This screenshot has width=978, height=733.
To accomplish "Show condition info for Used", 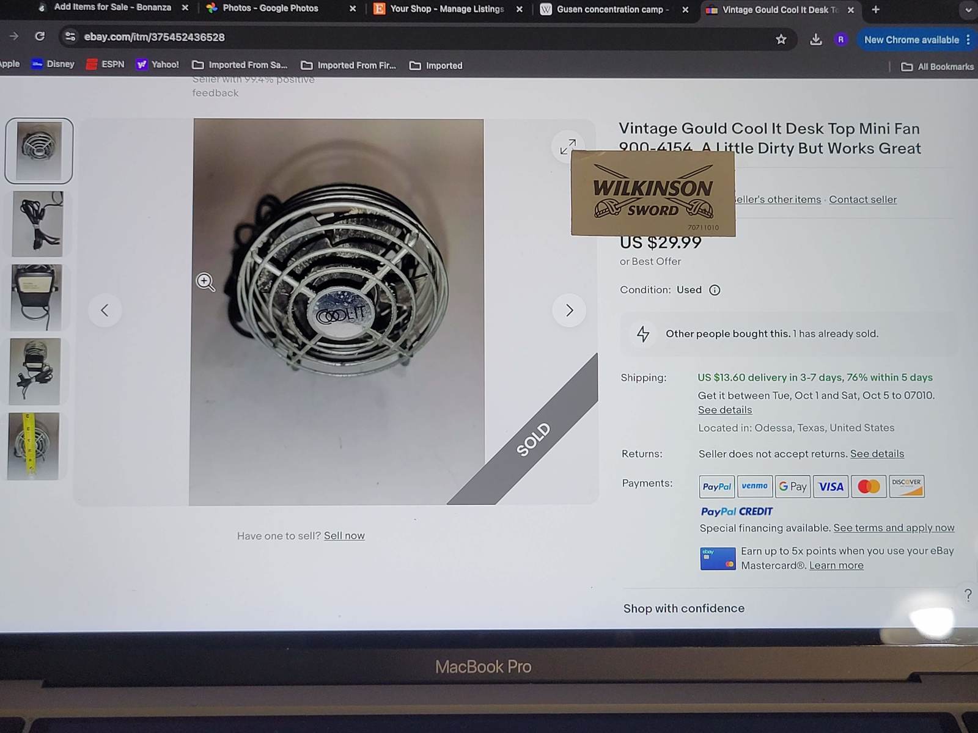I will tap(715, 290).
